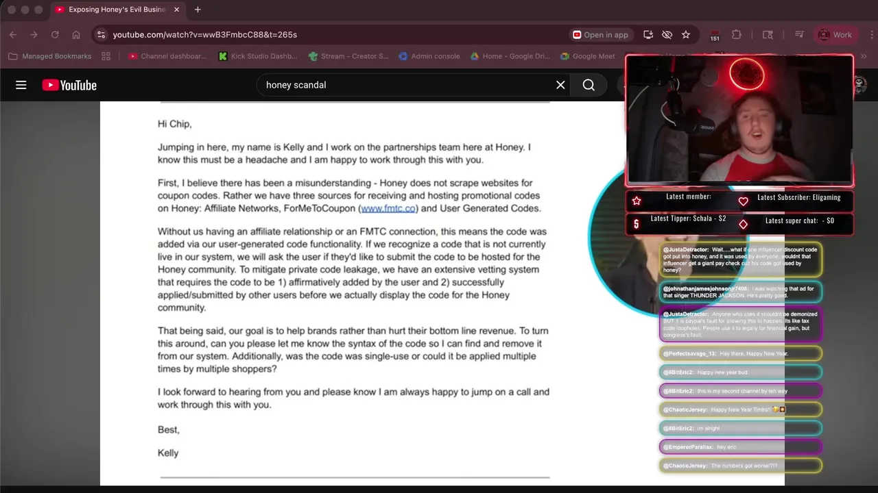Click the address bar showing the YouTube URL
This screenshot has height=493, width=878.
[x=336, y=34]
